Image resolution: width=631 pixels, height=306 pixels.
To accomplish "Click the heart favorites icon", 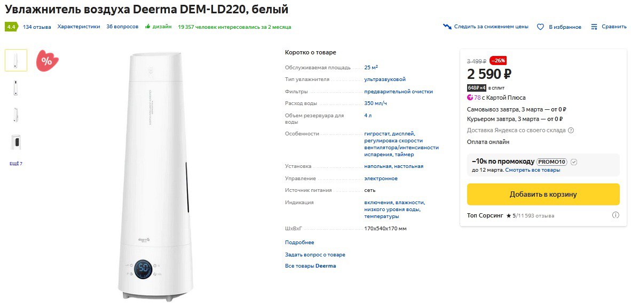I will point(540,27).
